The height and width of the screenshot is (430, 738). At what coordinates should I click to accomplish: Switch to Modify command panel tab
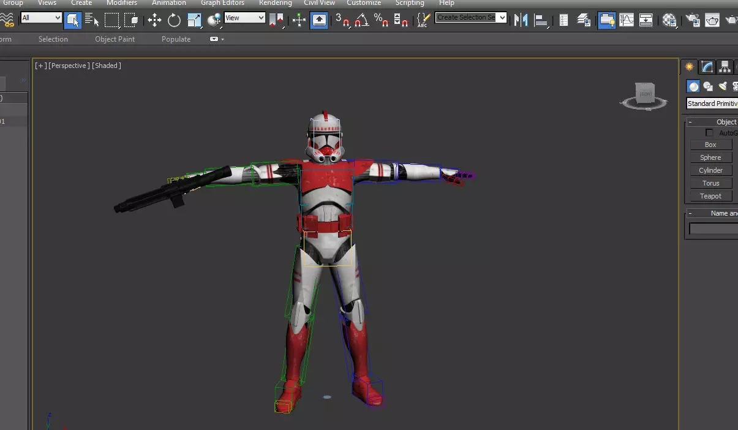coord(707,67)
